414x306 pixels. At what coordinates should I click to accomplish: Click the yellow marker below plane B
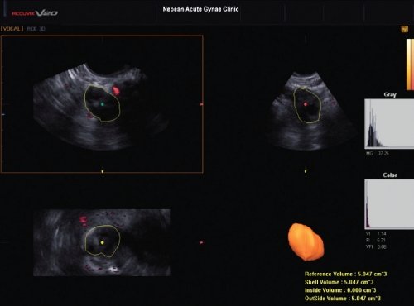(x=306, y=171)
